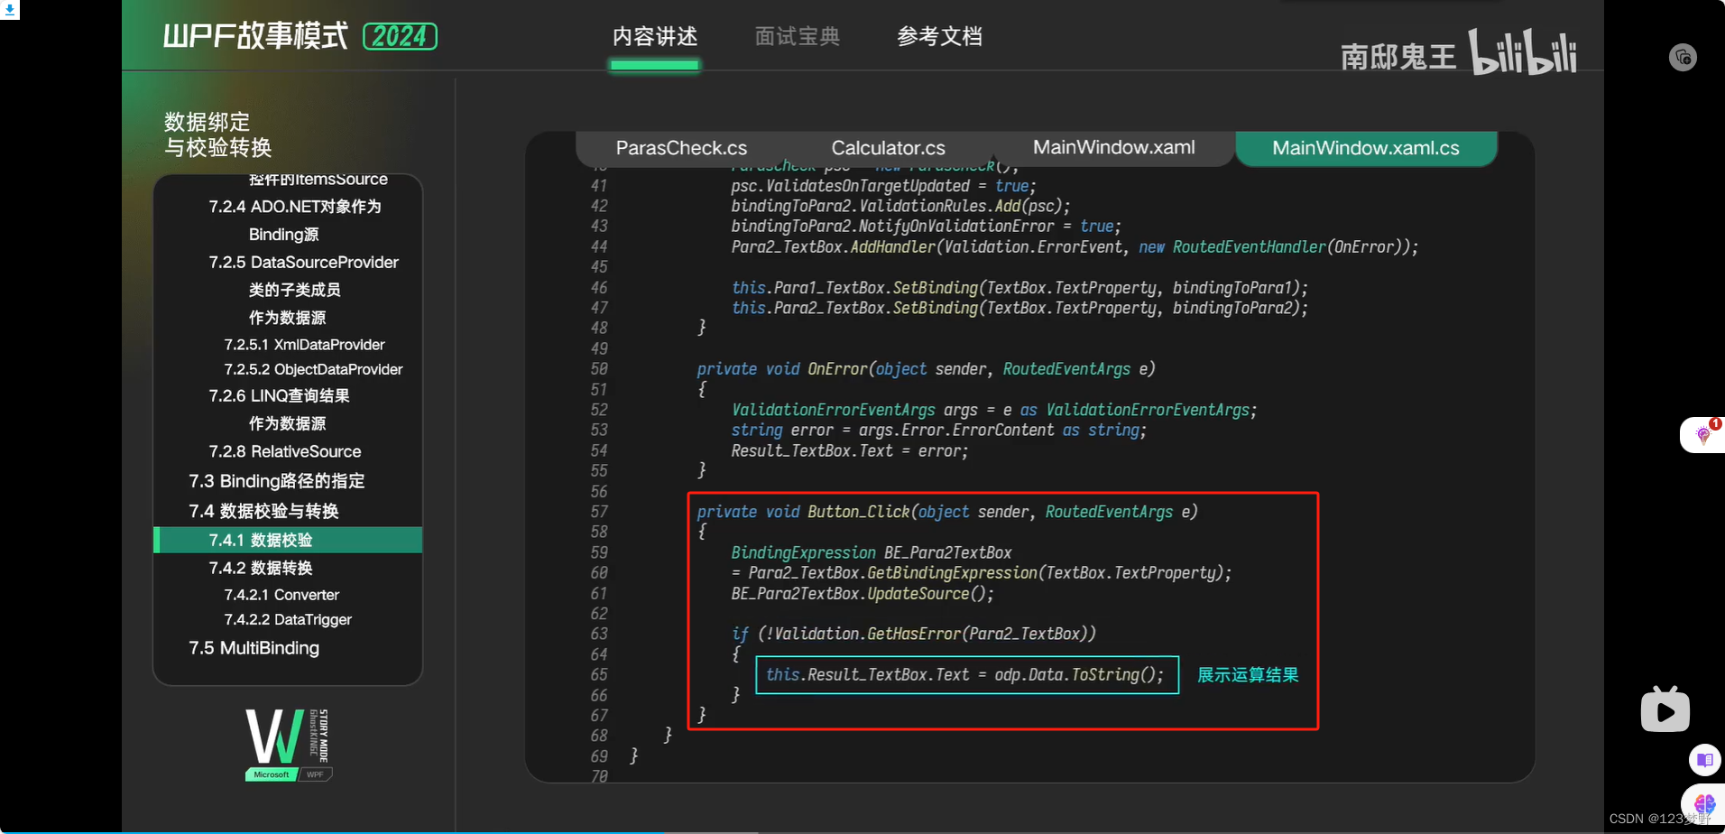Select the MainWindow.xaml file tab

point(1113,147)
